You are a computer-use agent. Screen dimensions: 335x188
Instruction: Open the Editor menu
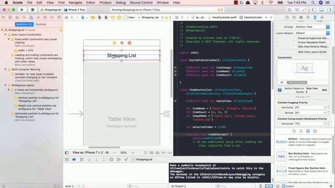(x=91, y=3)
